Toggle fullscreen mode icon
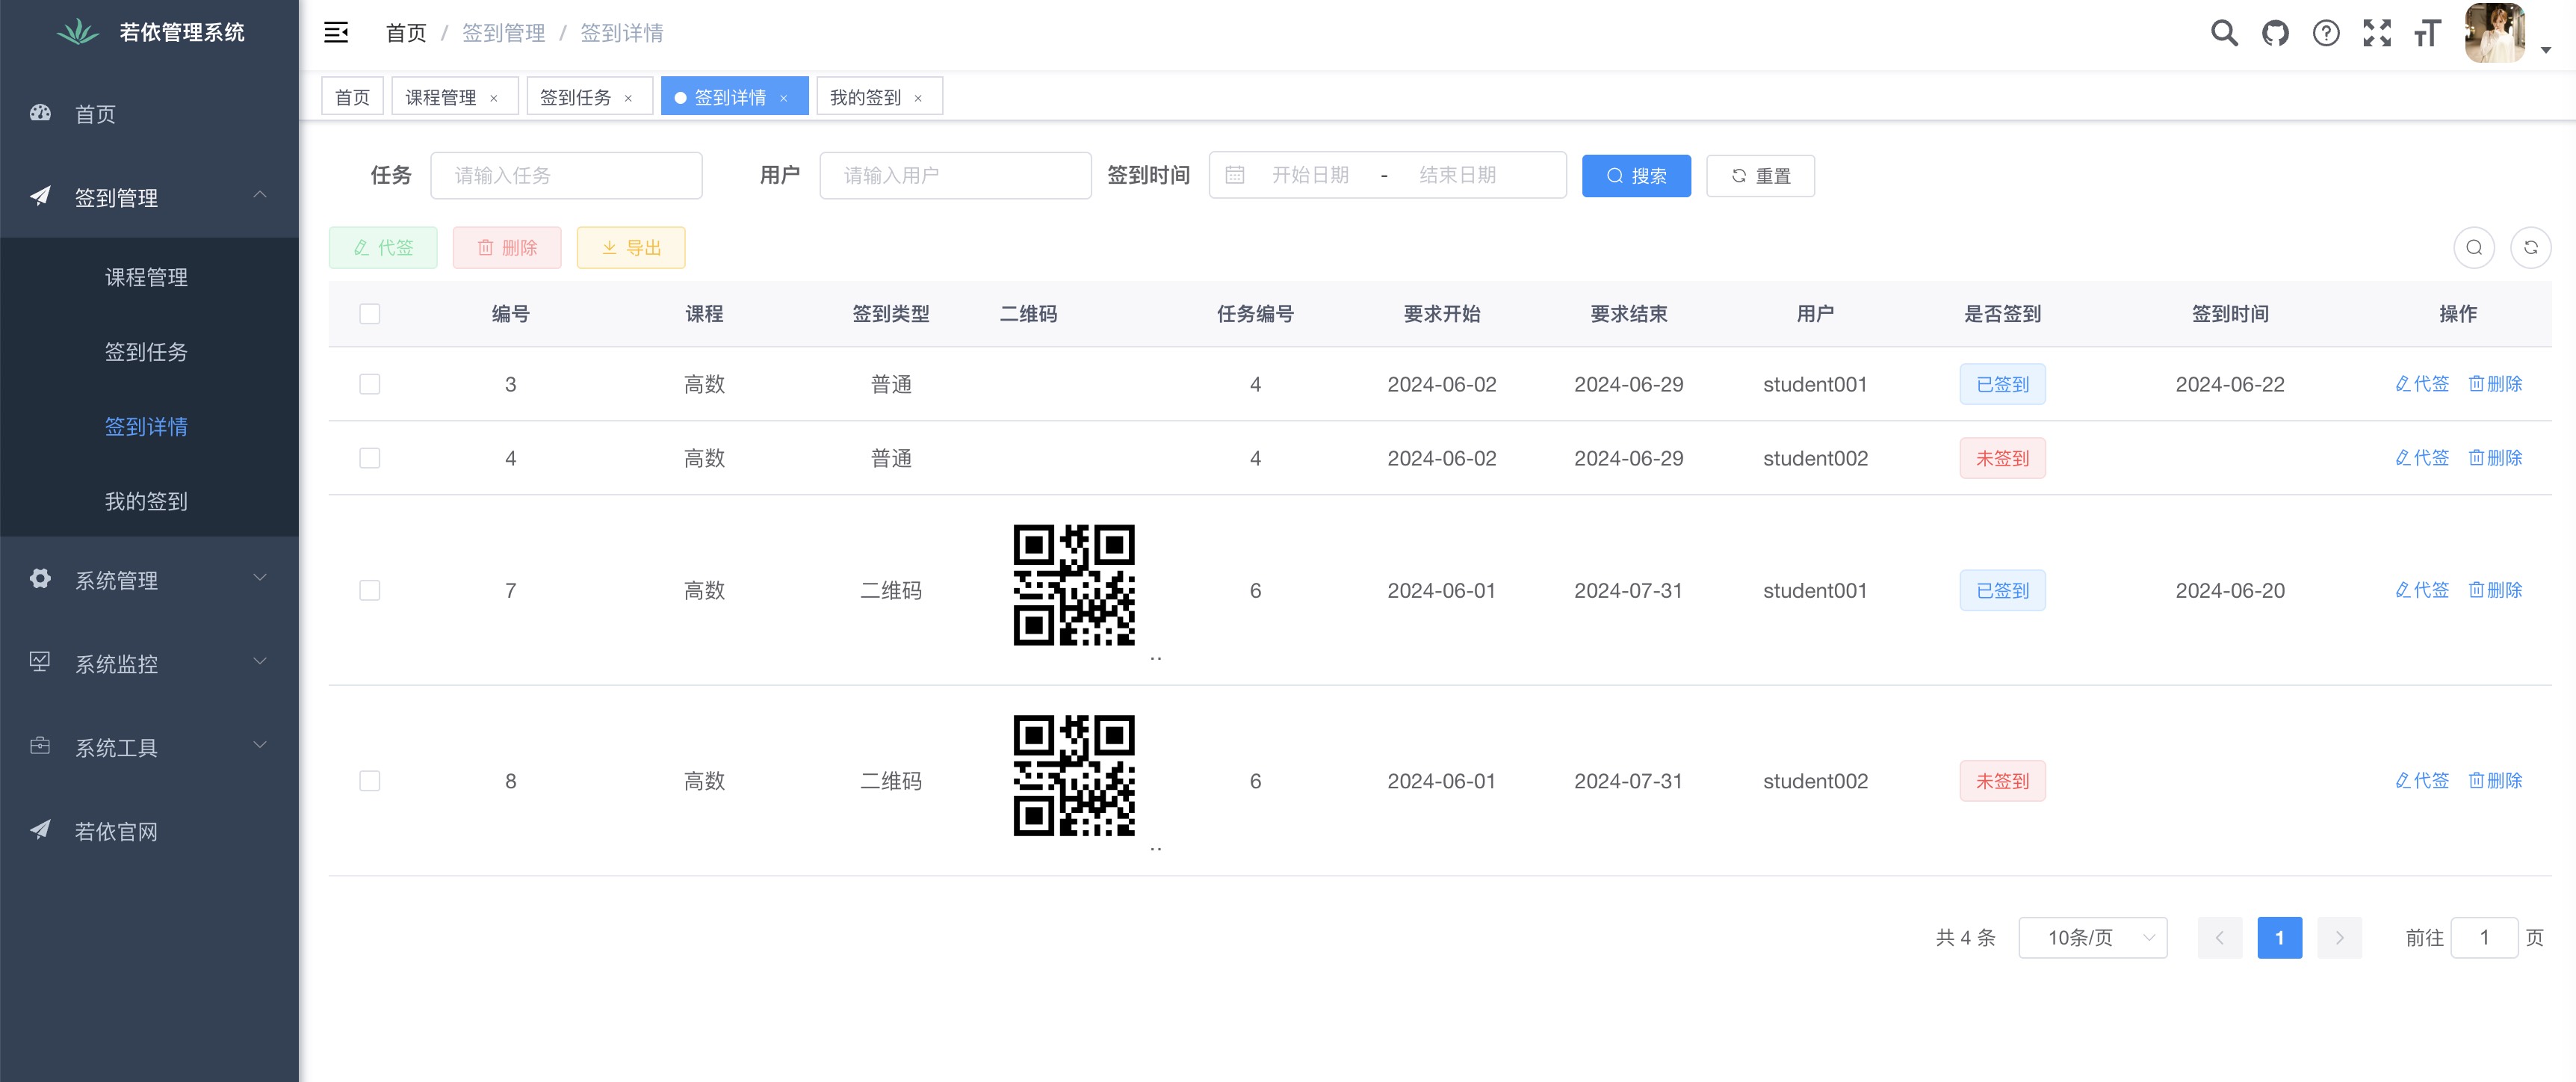 2377,33
